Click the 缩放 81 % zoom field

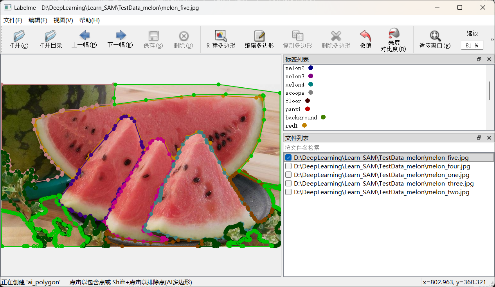[x=472, y=45]
